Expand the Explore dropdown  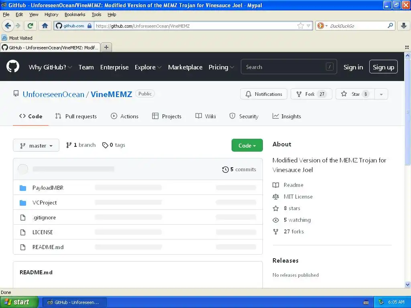pos(148,67)
